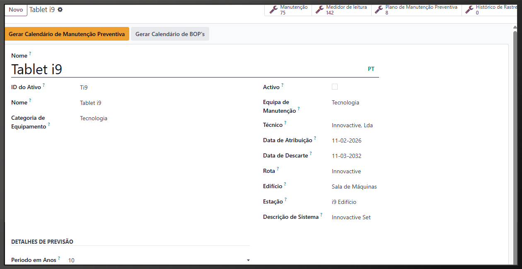This screenshot has width=522, height=269.
Task: Open the Manutenção 75 stat button
Action: [288, 10]
